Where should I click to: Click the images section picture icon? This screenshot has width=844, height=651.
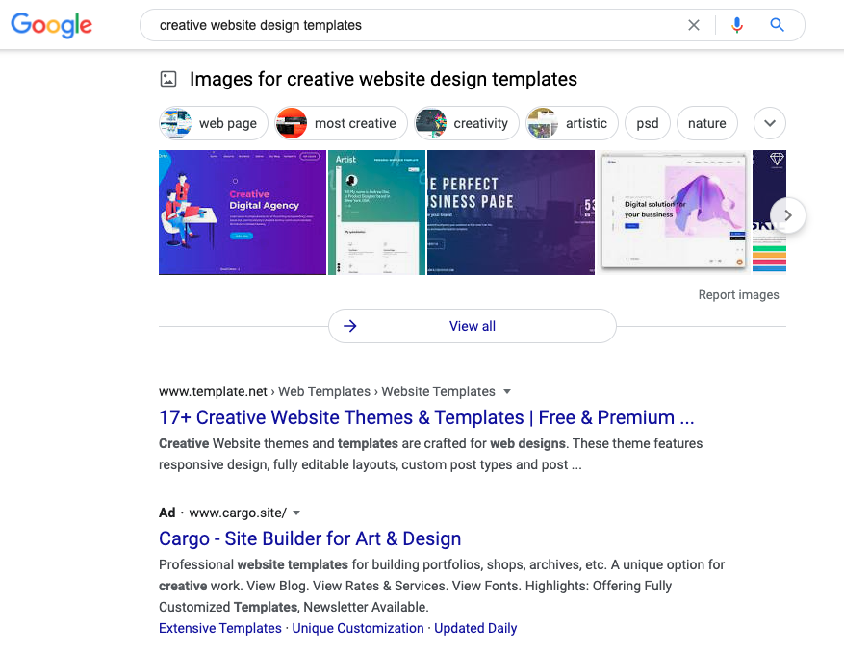pos(168,79)
